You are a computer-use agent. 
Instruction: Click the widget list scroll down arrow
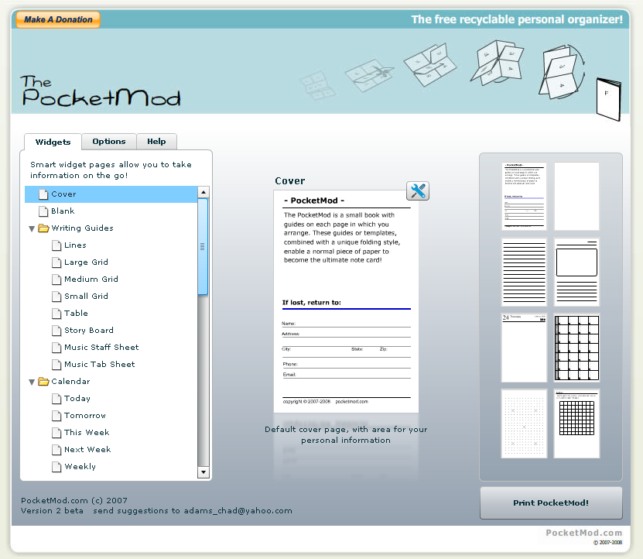pyautogui.click(x=204, y=472)
